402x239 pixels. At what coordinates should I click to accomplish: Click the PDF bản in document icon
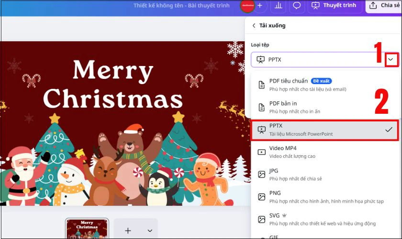261,108
